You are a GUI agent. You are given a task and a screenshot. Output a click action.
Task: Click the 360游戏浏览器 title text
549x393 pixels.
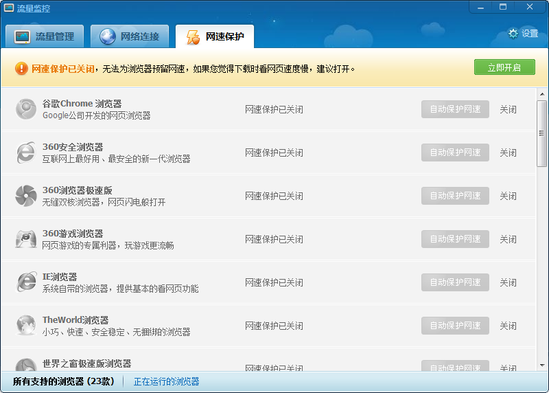point(73,234)
